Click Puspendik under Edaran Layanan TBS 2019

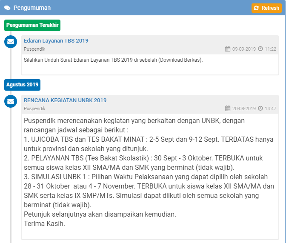[34, 49]
